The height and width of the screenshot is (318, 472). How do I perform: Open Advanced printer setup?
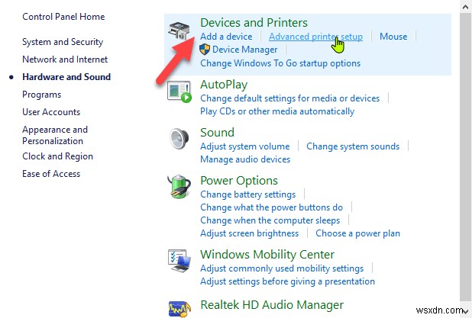[315, 37]
